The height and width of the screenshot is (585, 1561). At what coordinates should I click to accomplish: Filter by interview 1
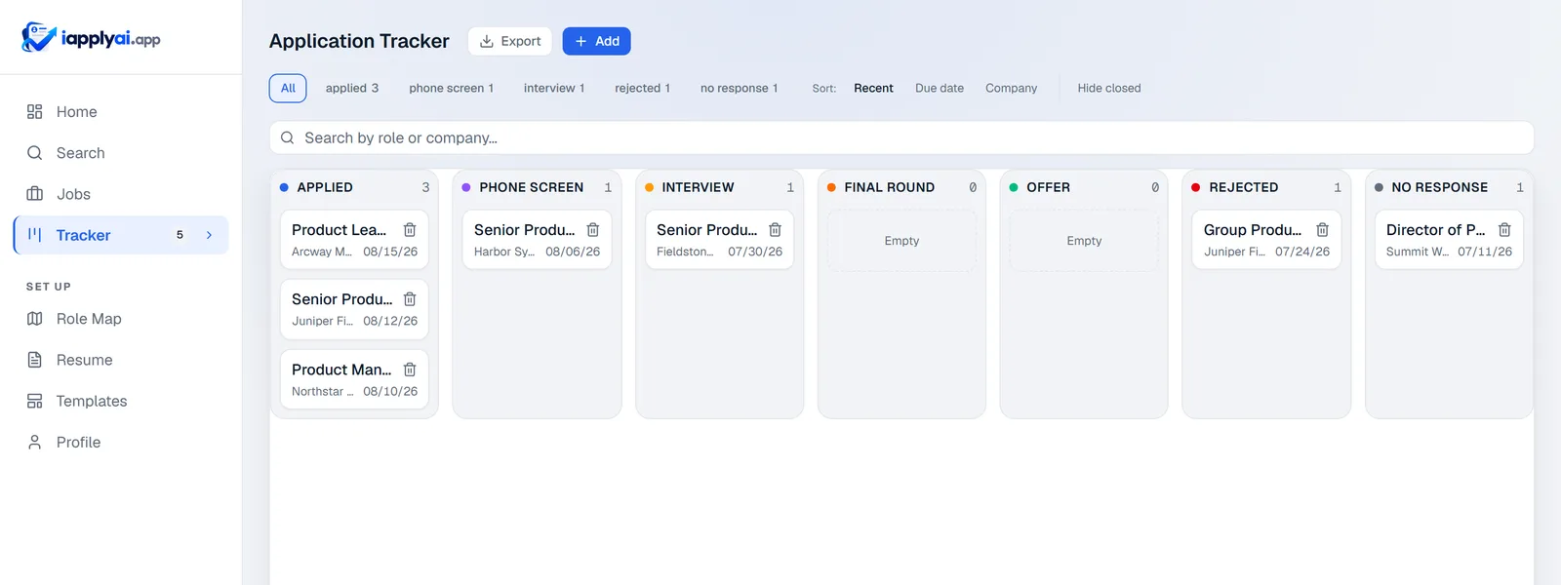pos(554,88)
